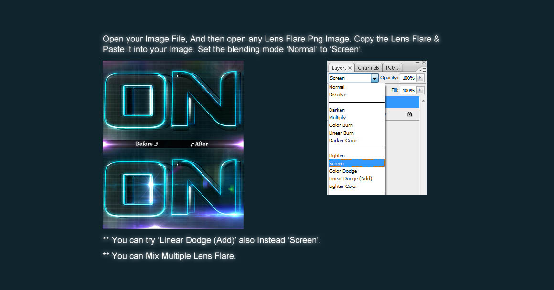554x290 pixels.
Task: Open the Layers panel options menu icon
Action: 422,70
